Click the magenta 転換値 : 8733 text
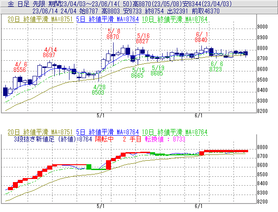 [x=165, y=139]
